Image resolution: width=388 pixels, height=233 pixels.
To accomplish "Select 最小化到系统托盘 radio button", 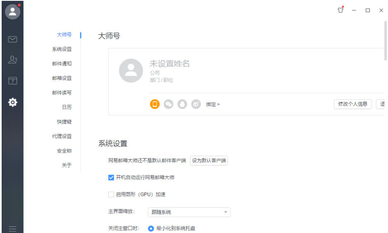I will point(151,228).
